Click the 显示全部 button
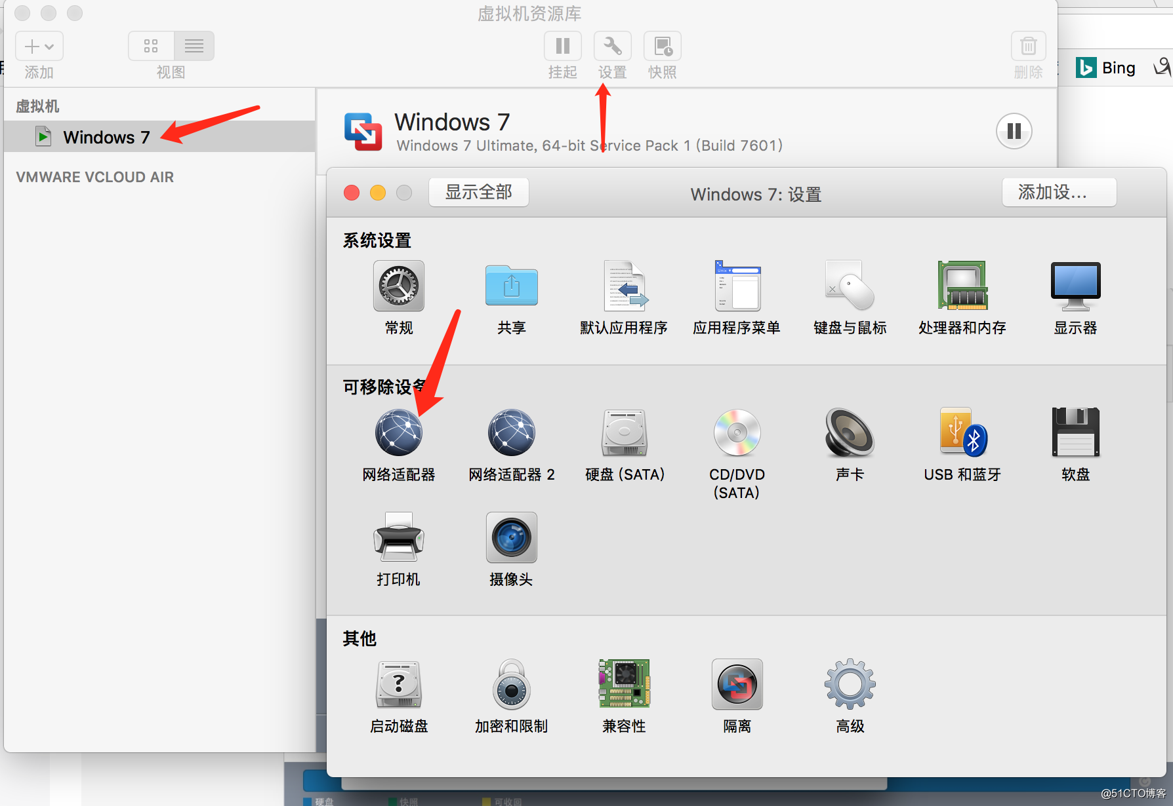The image size is (1173, 806). (479, 192)
